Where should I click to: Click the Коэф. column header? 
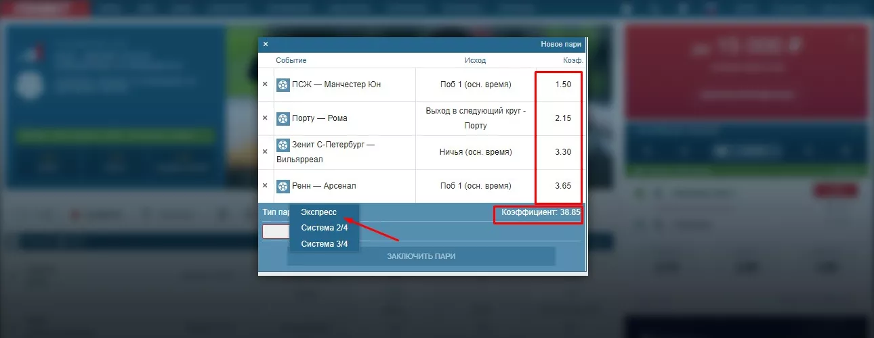(x=573, y=61)
